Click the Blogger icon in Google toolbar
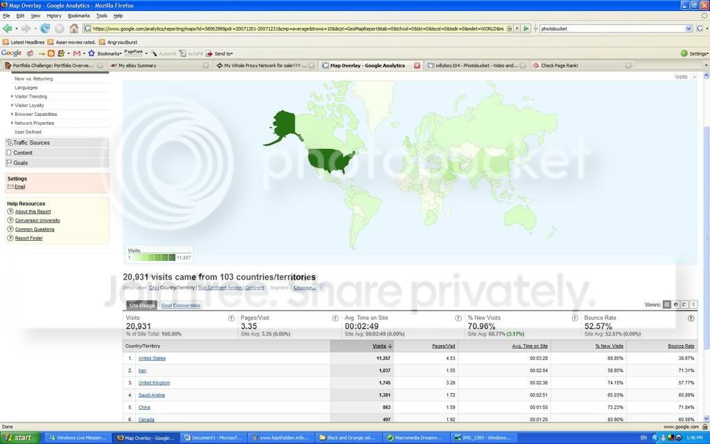 [x=51, y=53]
